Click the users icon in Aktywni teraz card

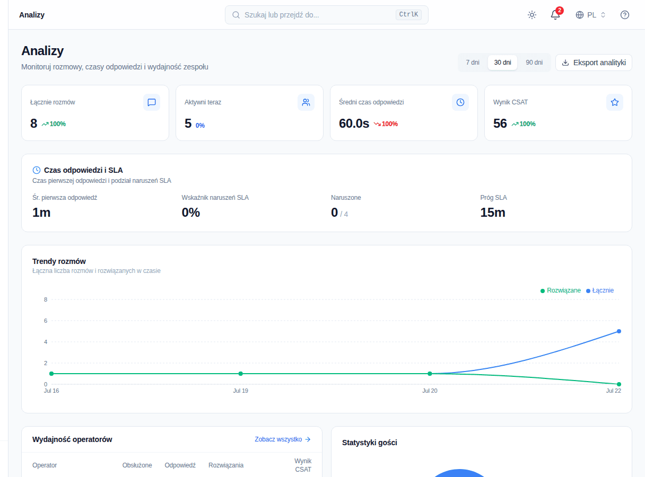click(x=306, y=102)
